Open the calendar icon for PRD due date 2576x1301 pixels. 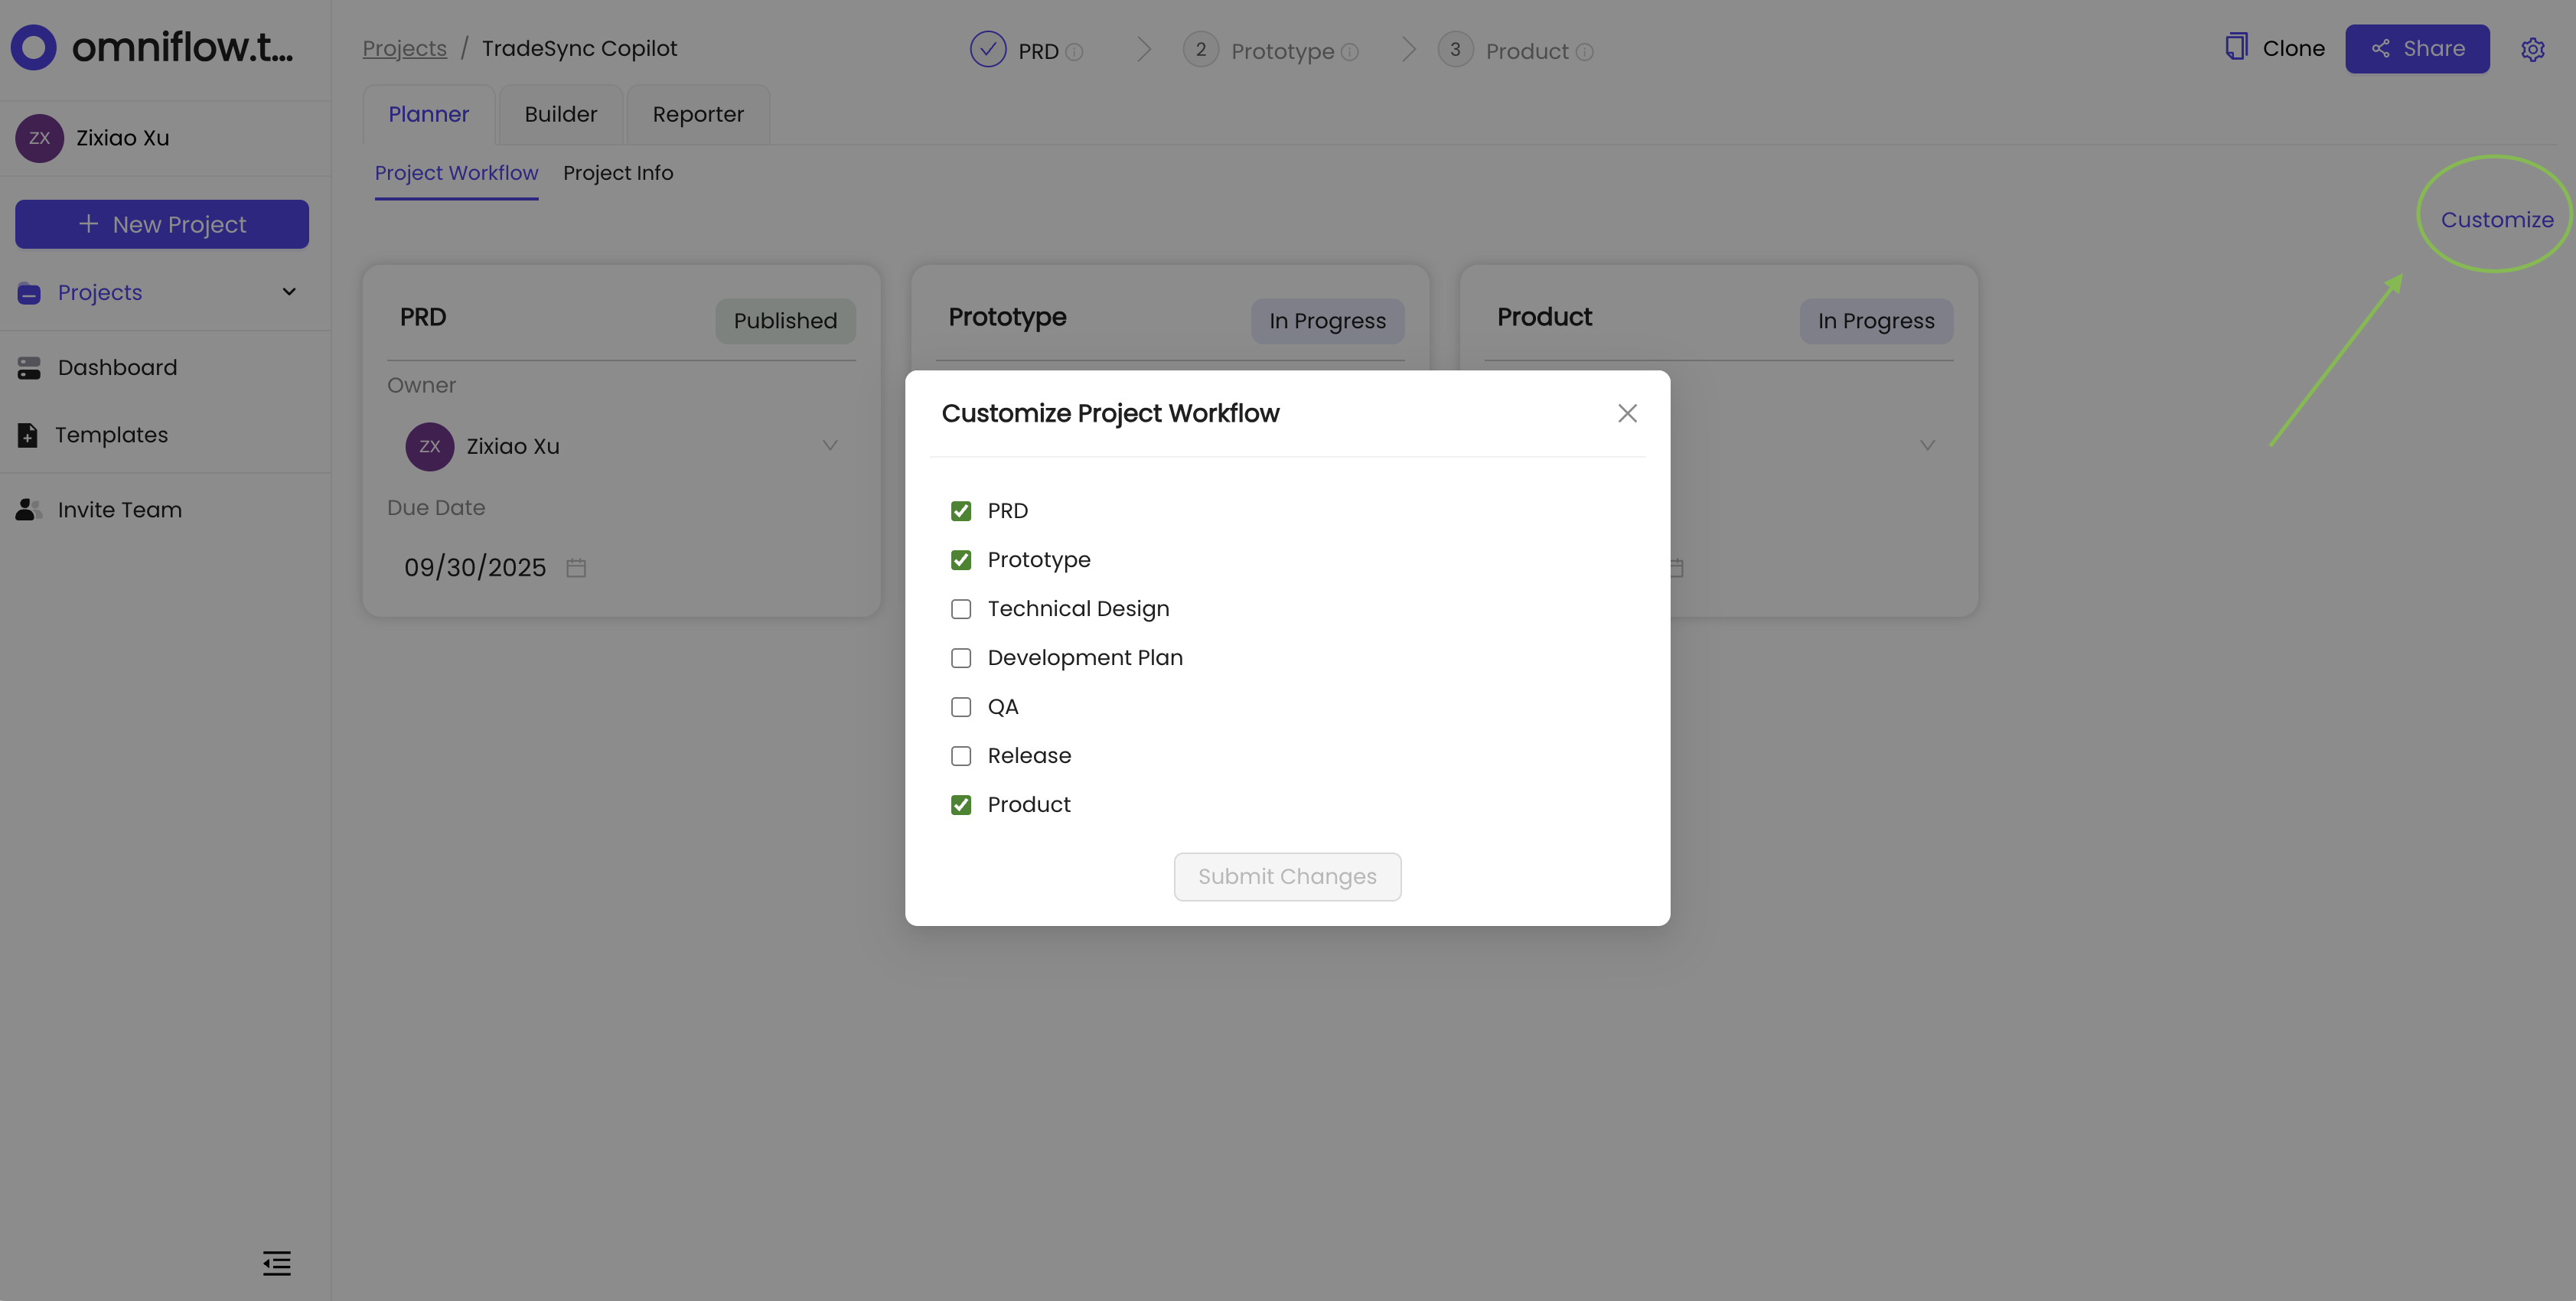[576, 567]
